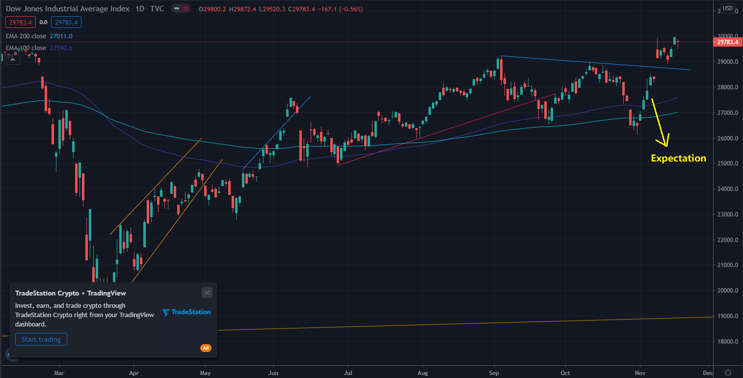Screen dimensions: 743x378
Task: Click the pink wave data-mode icon
Action: [x=186, y=9]
